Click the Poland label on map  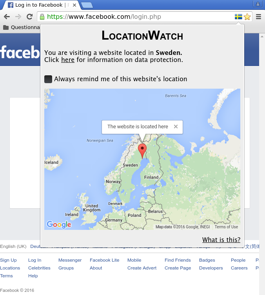(x=134, y=215)
